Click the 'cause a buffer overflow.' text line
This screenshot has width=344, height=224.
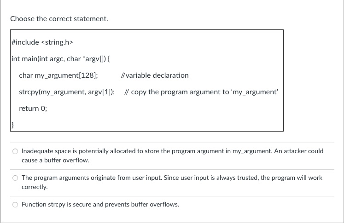click(x=55, y=161)
